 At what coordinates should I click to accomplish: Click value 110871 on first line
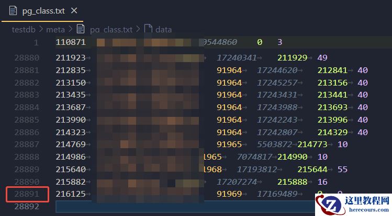click(71, 42)
